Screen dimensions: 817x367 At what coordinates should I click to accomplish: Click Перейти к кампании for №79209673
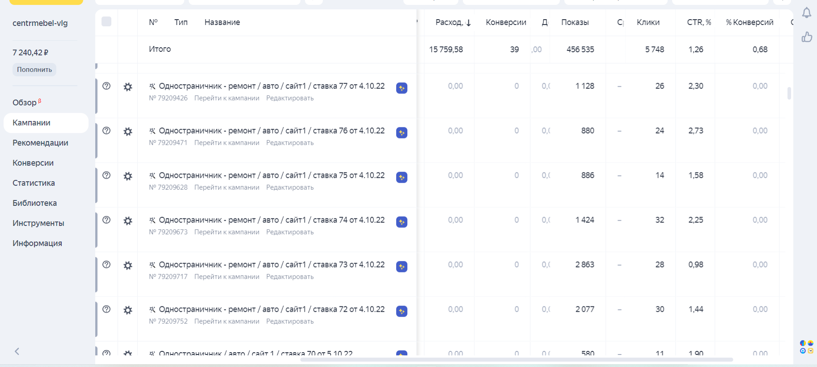(227, 232)
